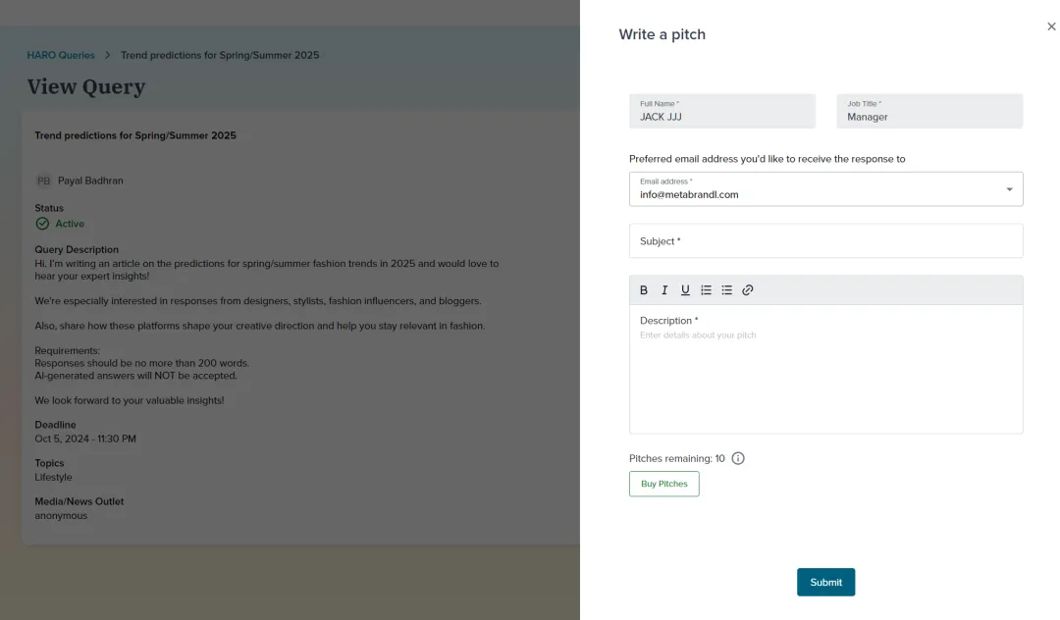1060x620 pixels.
Task: Click the breadcrumb chevron separator
Action: 108,55
